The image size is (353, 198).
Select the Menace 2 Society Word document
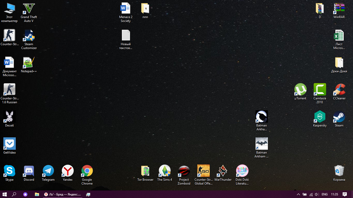click(x=126, y=13)
